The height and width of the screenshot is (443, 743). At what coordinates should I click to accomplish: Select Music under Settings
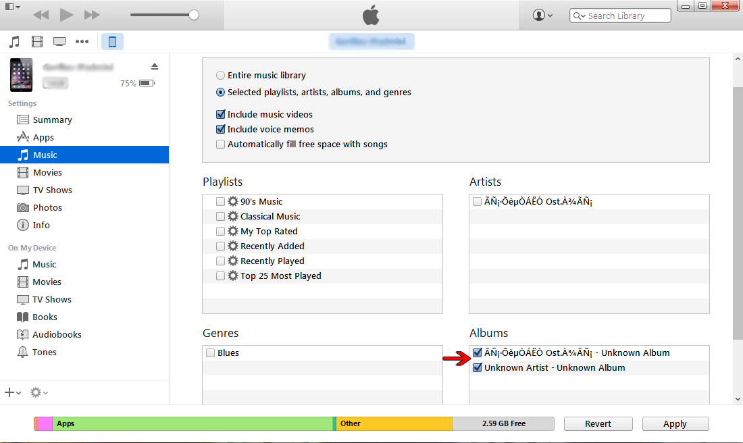[84, 155]
